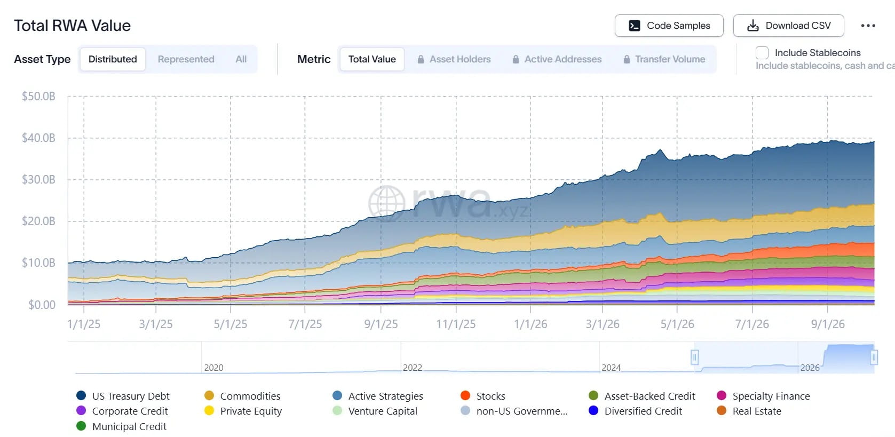Select the Total Value metric tab

click(372, 59)
